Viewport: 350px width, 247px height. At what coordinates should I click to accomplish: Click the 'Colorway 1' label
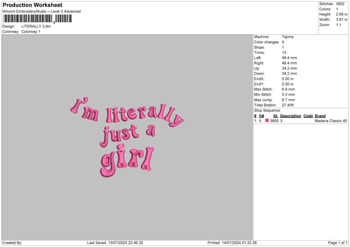click(31, 31)
